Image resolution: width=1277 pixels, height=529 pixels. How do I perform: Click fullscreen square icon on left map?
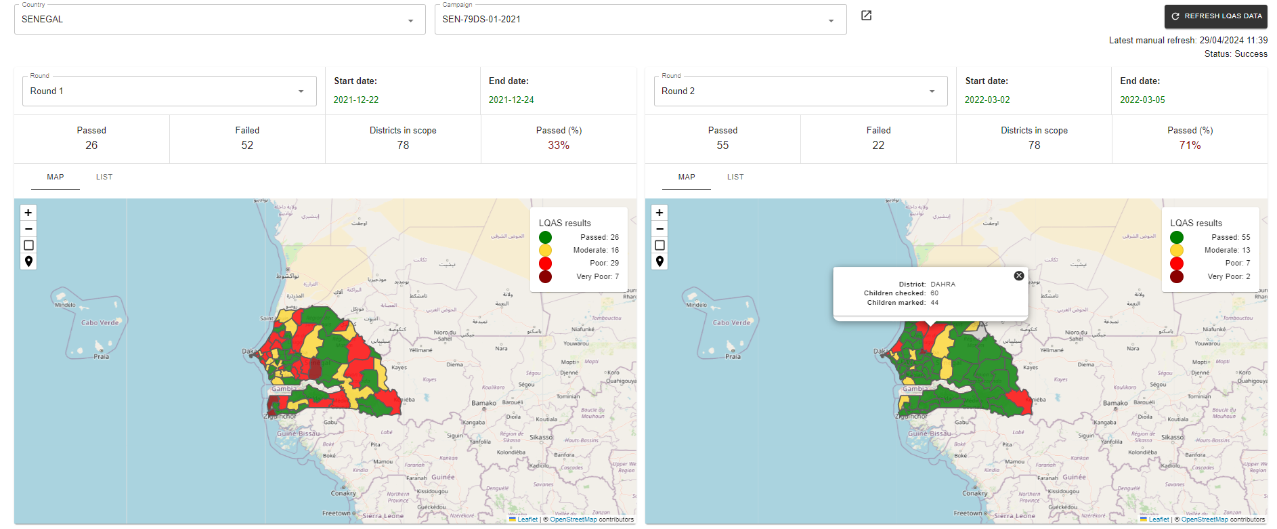(x=28, y=245)
